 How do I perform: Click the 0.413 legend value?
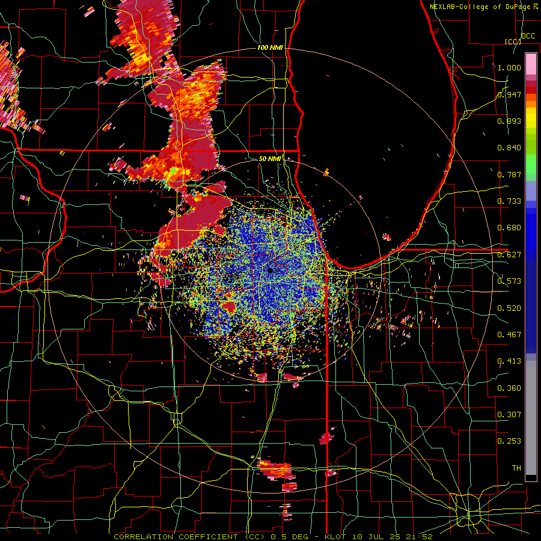[x=509, y=361]
